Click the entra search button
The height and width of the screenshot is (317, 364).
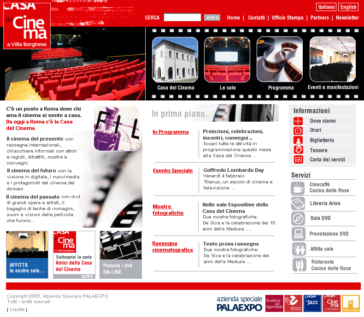[212, 18]
